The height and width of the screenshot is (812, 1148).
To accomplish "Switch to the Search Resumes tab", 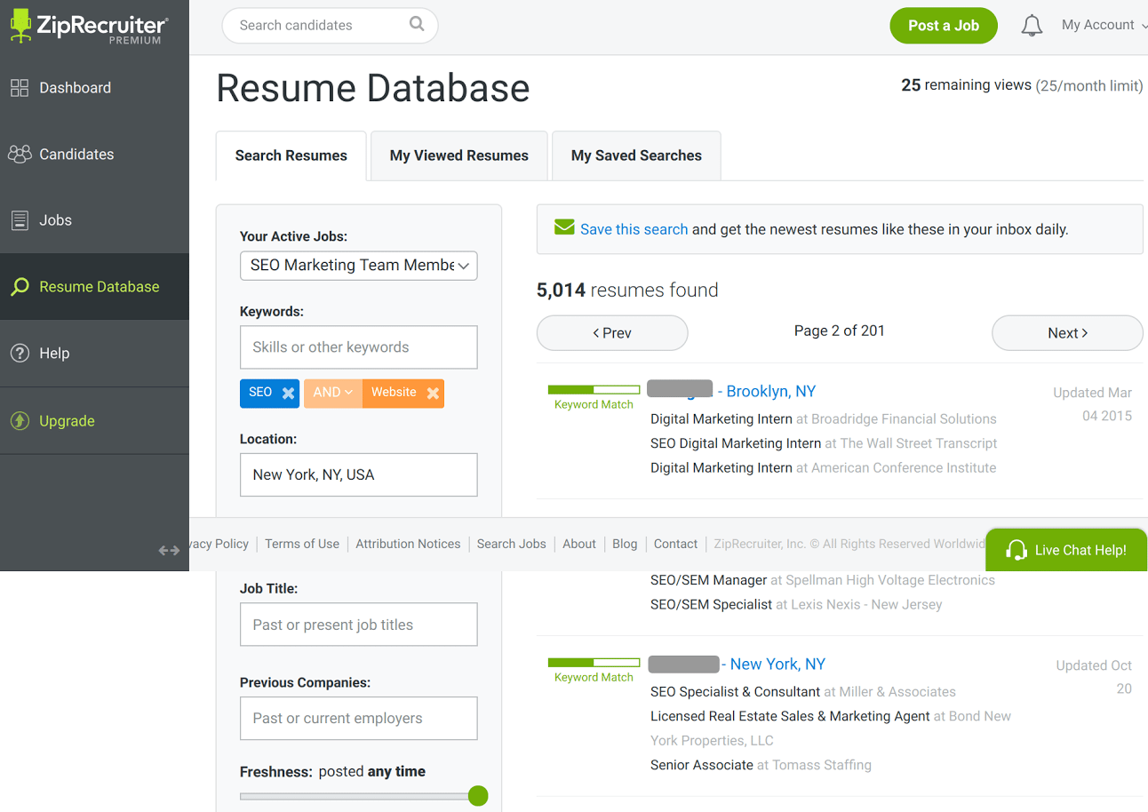I will tap(291, 155).
